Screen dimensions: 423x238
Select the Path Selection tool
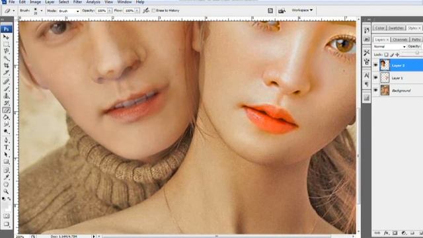(6, 155)
